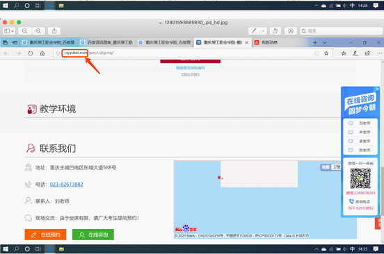Click the blue link under the red button
The height and width of the screenshot is (254, 384).
point(191,68)
